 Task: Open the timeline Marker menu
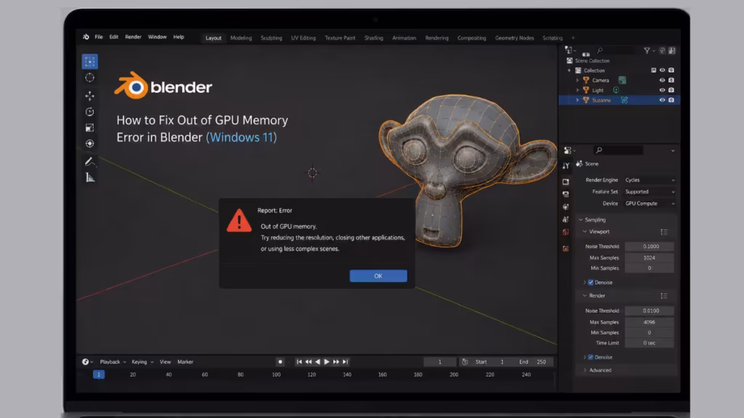pyautogui.click(x=185, y=361)
